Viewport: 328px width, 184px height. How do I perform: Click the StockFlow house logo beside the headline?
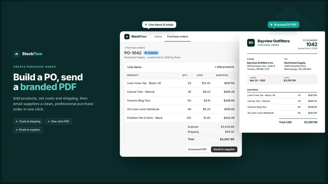(16, 54)
